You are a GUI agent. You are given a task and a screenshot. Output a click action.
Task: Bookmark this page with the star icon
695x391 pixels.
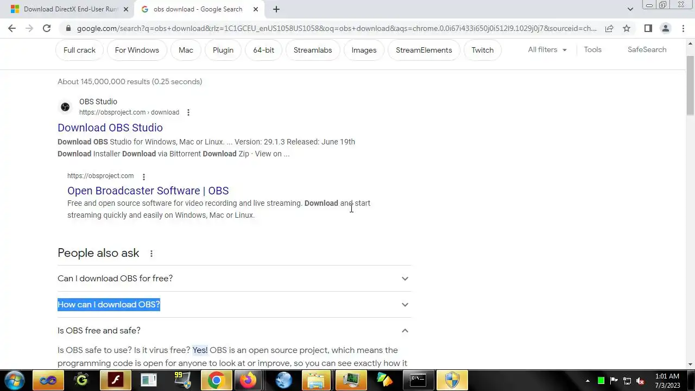click(x=627, y=28)
